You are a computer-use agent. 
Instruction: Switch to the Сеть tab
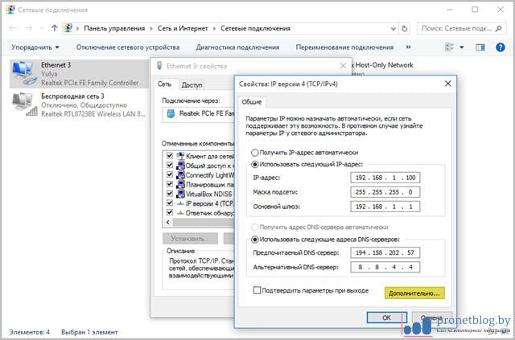pyautogui.click(x=164, y=84)
